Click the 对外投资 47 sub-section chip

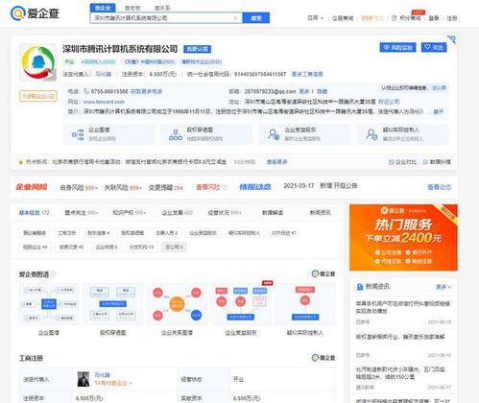click(x=284, y=233)
